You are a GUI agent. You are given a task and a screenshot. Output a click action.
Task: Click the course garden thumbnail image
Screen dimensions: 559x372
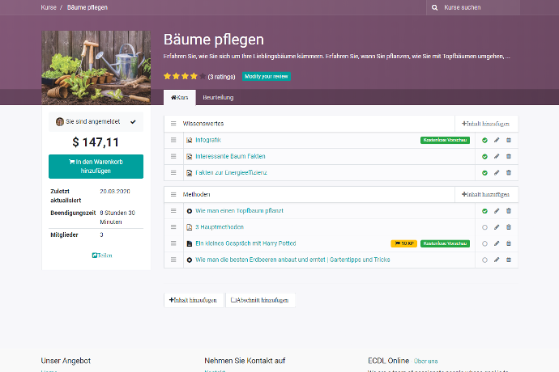coord(96,68)
